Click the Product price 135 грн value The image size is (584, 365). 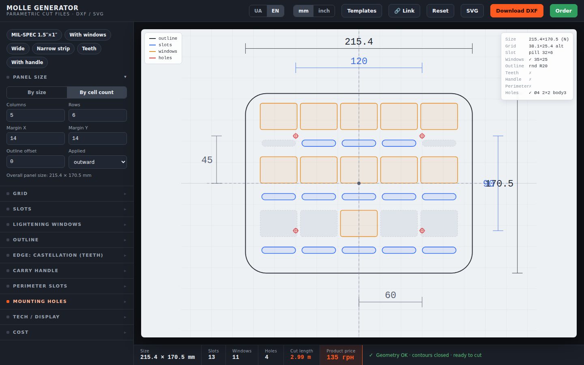340,357
